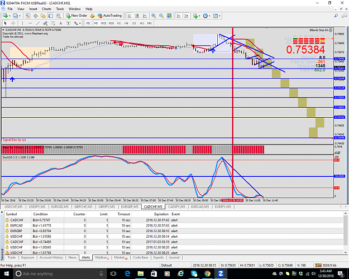This screenshot has height=279, width=349.
Task: Switch to the CADJPY,M5 chart tab
Action: tap(176, 206)
